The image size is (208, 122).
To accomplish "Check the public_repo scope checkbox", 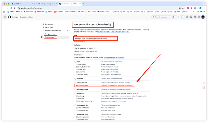I will point(77,69).
